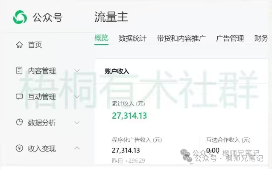Click the 互选合作收入 (元) label
The width and height of the screenshot is (272, 169).
point(228,140)
